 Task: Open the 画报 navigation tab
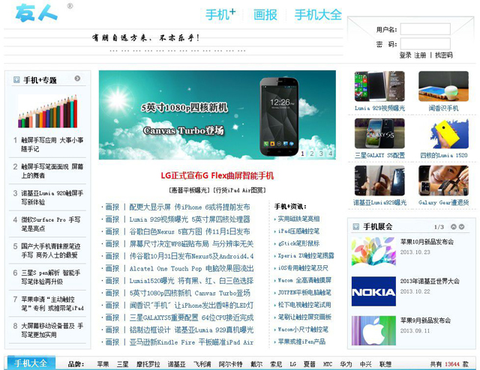[x=265, y=15]
